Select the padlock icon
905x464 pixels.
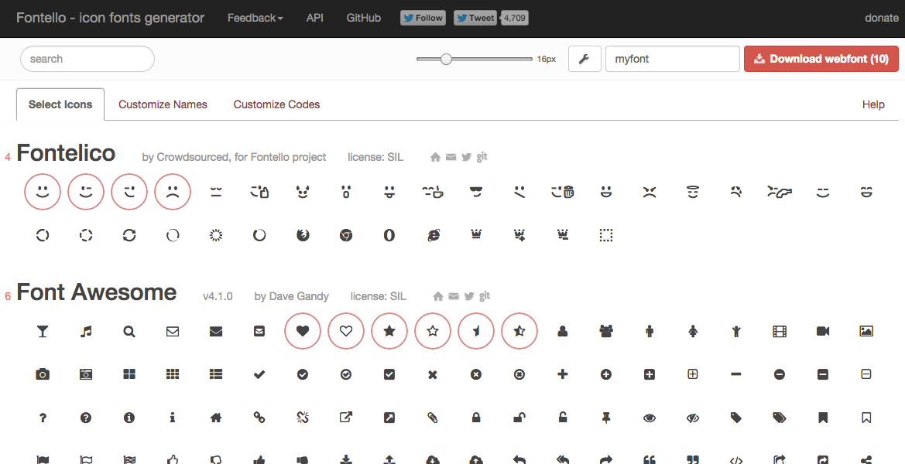pyautogui.click(x=475, y=418)
